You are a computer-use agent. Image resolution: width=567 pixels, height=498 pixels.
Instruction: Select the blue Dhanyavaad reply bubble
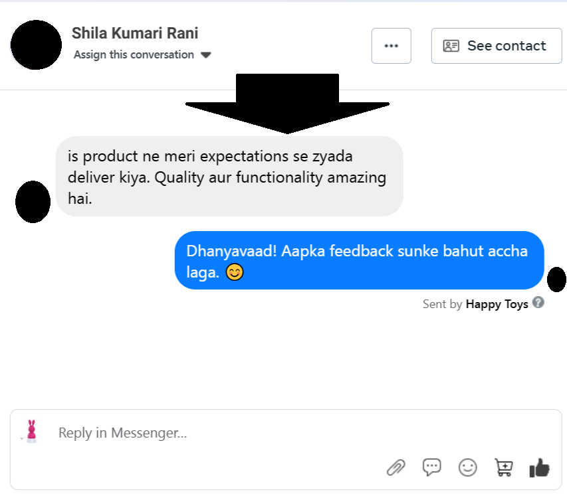tap(359, 260)
